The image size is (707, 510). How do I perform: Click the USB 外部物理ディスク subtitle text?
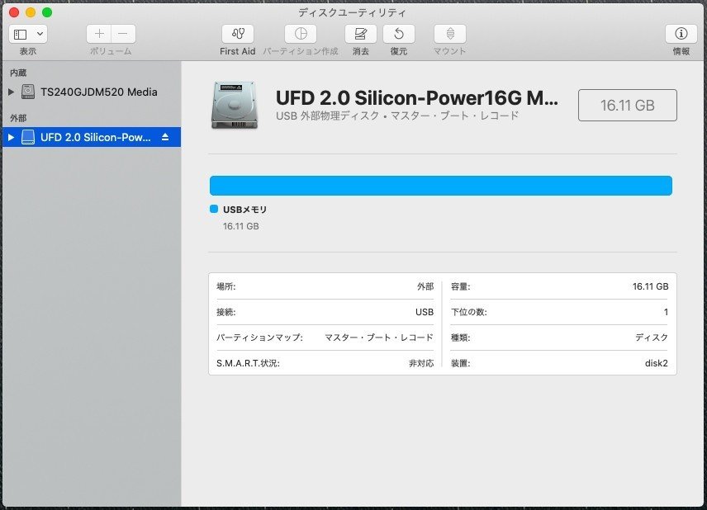tap(397, 116)
